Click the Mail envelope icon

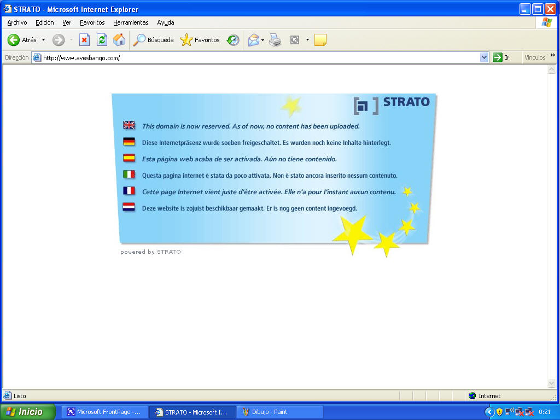pos(254,40)
